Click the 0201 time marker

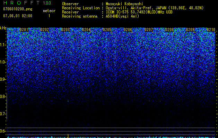pos(24,30)
